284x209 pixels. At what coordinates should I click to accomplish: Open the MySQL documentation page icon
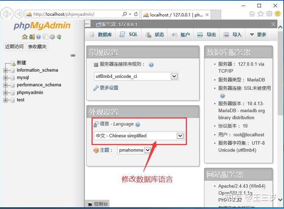click(45, 37)
